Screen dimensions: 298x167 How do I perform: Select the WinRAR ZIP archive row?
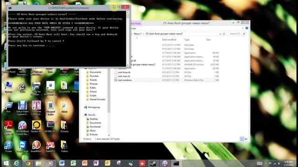point(166,64)
